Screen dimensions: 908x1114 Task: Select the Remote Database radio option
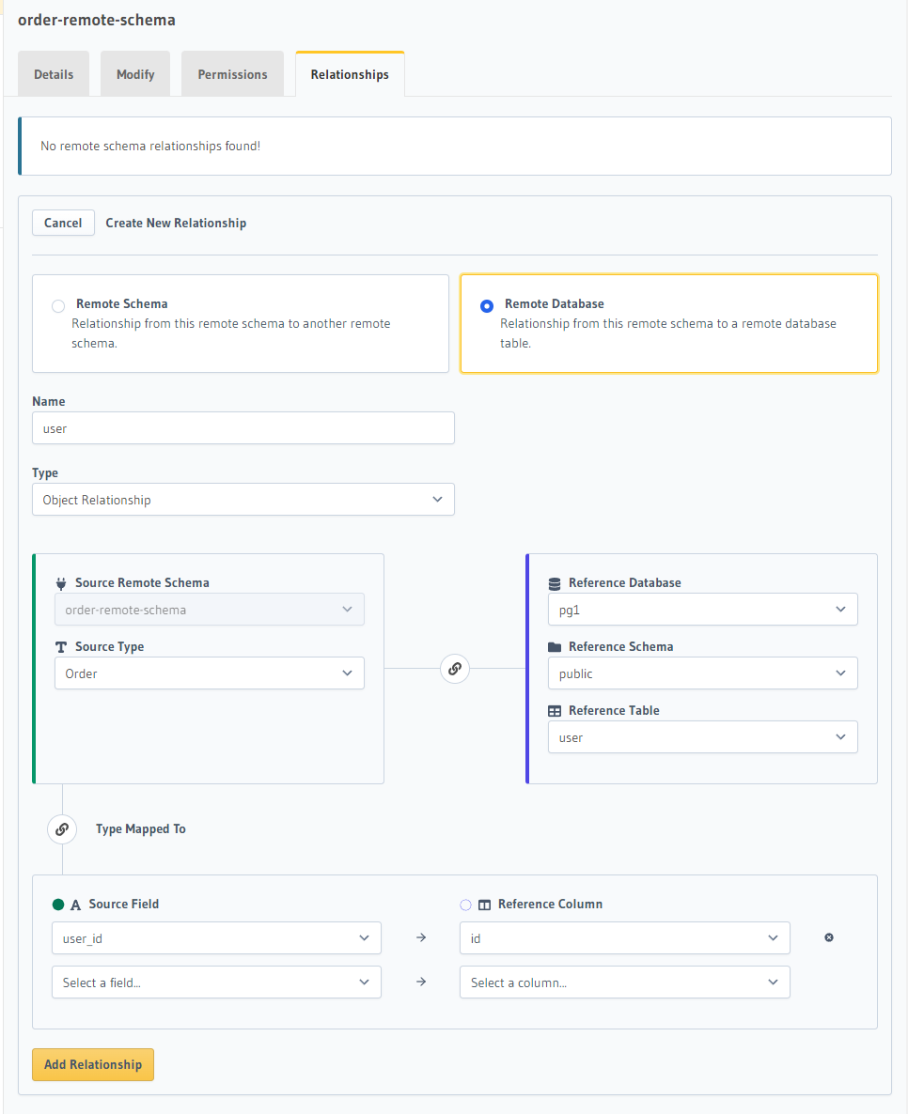point(487,306)
